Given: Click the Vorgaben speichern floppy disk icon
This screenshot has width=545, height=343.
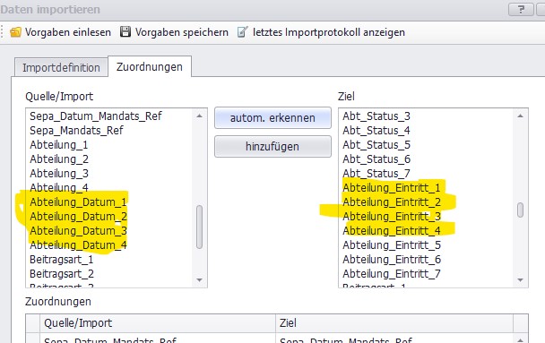Looking at the screenshot, I should pyautogui.click(x=125, y=32).
